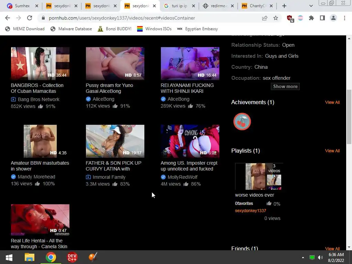
Task: View site information via the lock icon
Action: pos(43,18)
